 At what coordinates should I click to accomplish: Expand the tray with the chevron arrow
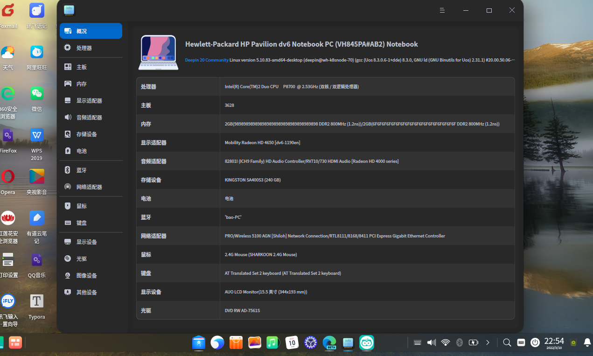pos(488,342)
